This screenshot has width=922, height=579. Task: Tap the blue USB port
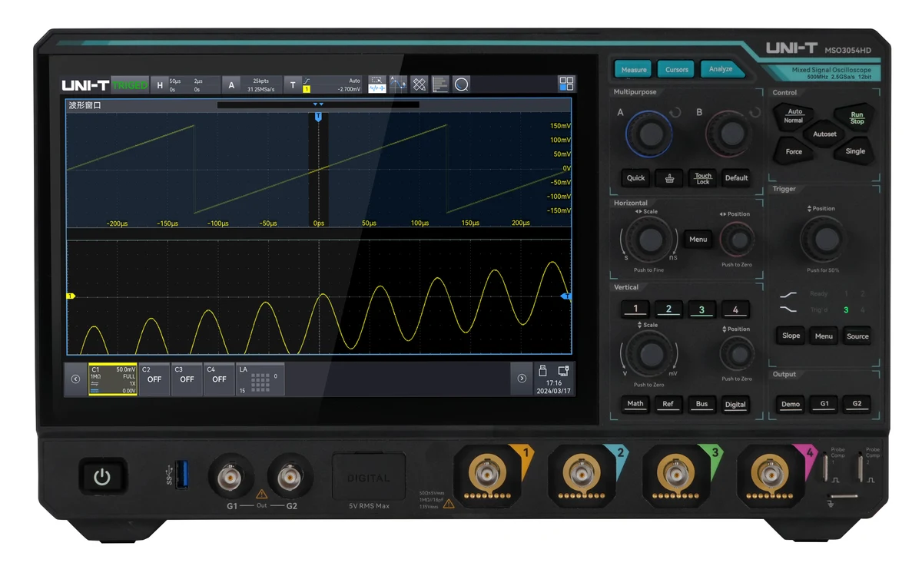[x=182, y=474]
